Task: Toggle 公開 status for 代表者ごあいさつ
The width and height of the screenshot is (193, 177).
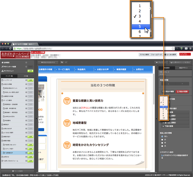Action: point(30,145)
